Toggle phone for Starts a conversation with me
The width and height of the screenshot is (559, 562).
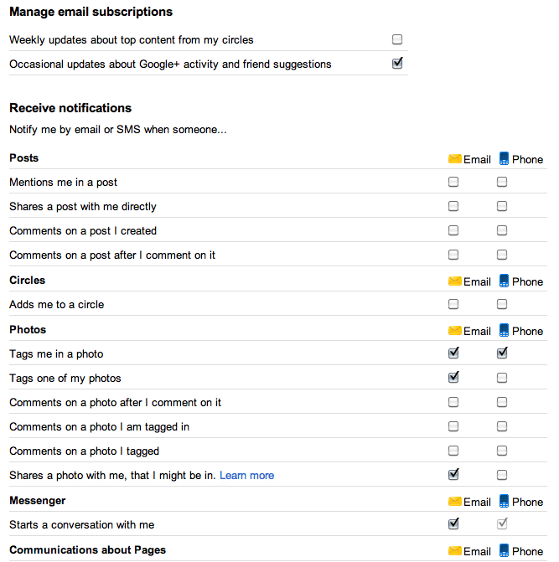502,523
